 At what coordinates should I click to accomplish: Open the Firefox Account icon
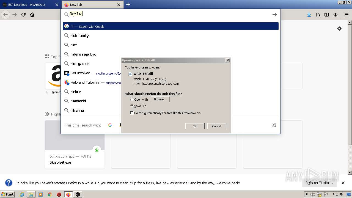[335, 15]
